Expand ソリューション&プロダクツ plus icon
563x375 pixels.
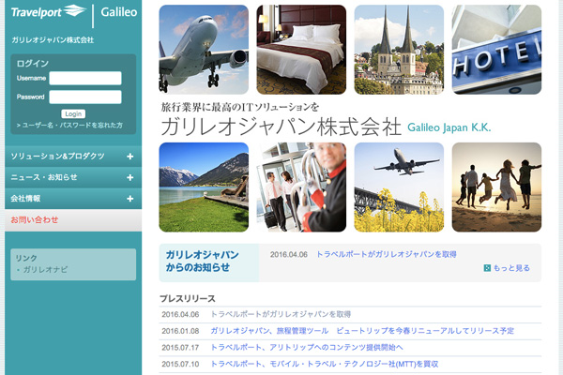point(130,157)
